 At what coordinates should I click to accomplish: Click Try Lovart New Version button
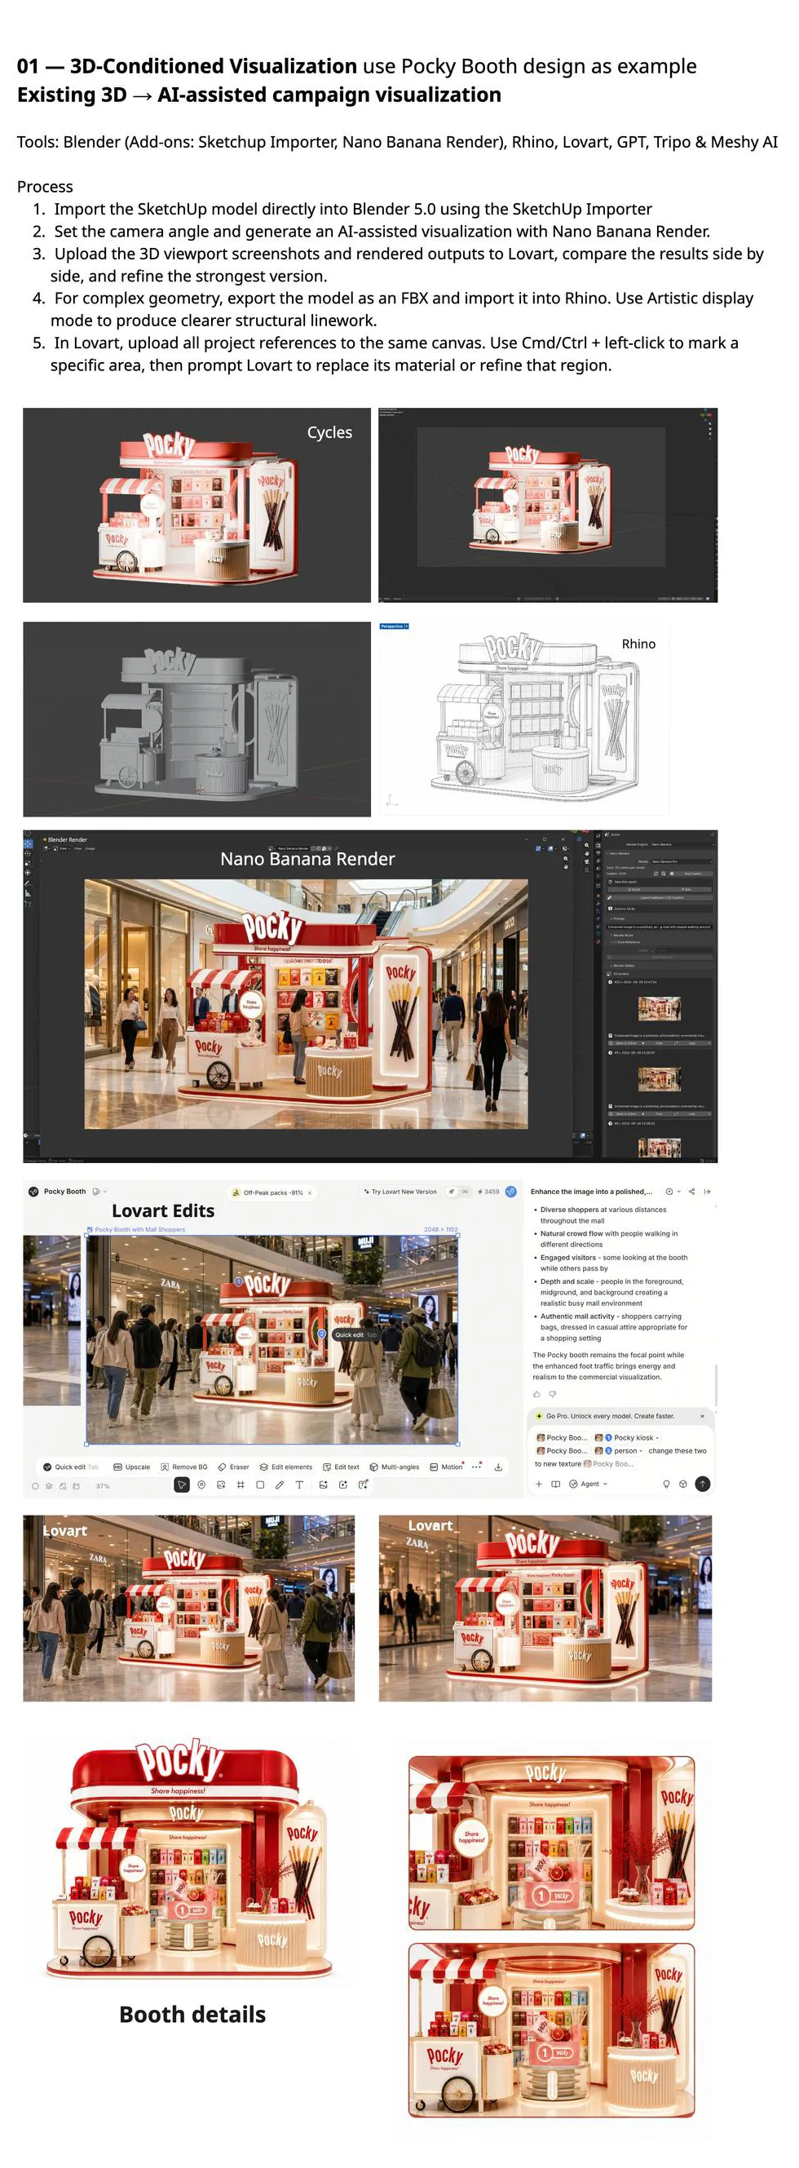(400, 1192)
